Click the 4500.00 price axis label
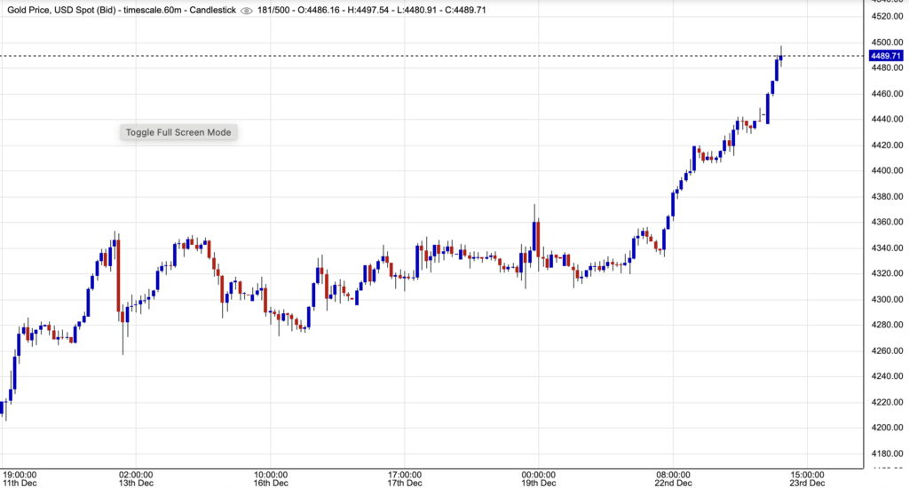 pyautogui.click(x=887, y=43)
